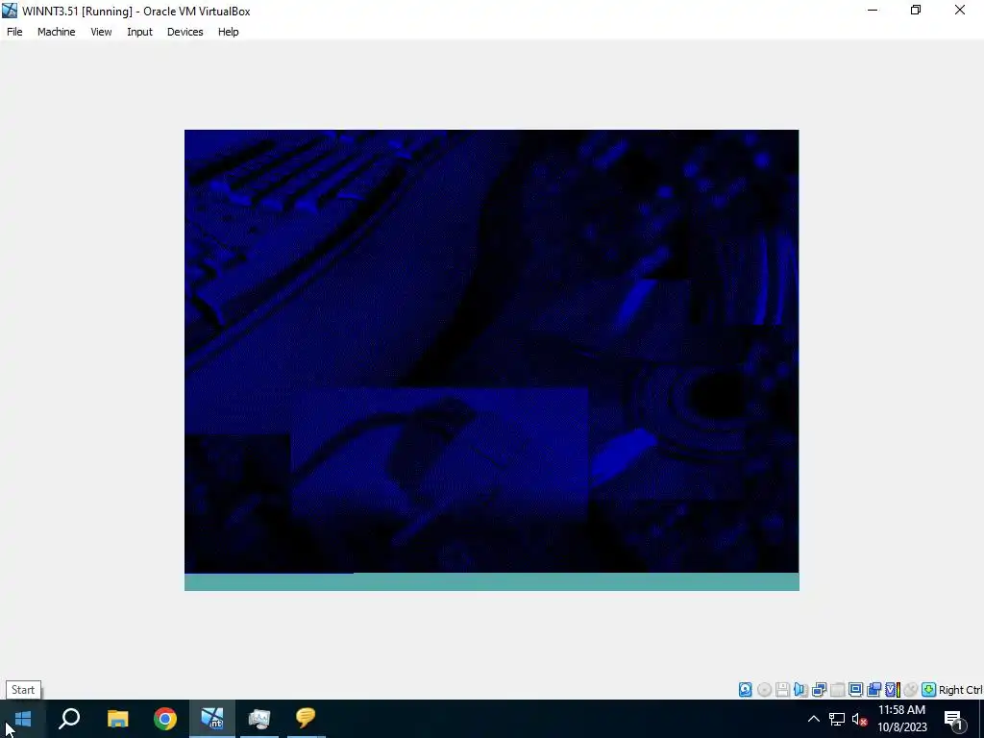Close the WINNT3.51 VirtualBox window
This screenshot has width=984, height=738.
pos(960,11)
